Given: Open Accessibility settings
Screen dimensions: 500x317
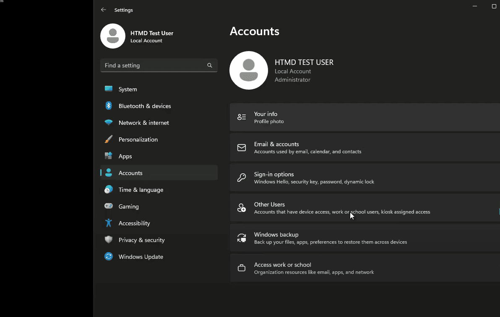Looking at the screenshot, I should 134,223.
